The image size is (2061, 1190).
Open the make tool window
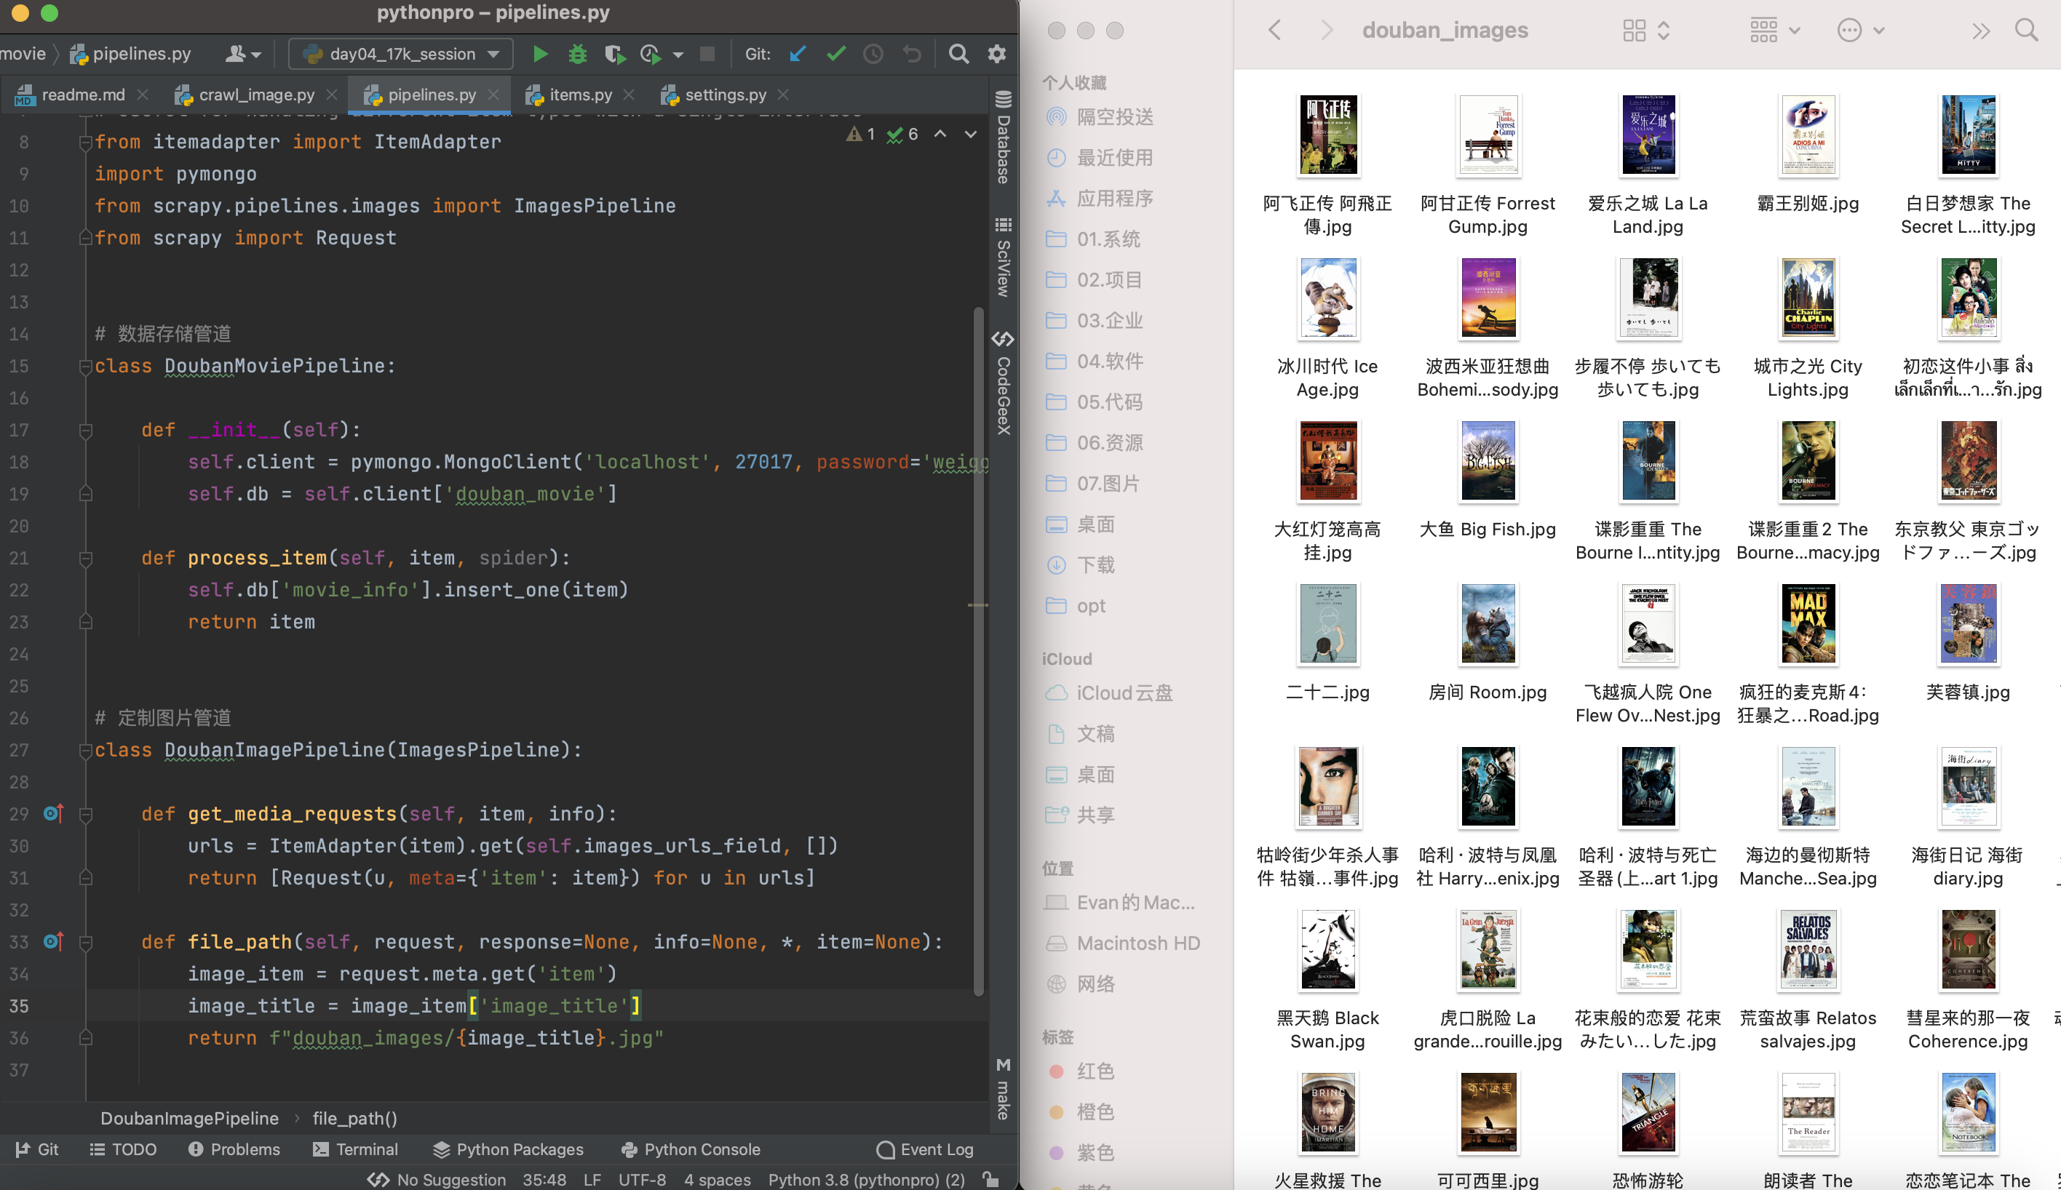point(1004,1090)
